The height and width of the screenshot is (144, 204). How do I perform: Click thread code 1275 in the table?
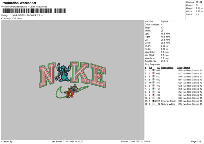[x=180, y=86]
